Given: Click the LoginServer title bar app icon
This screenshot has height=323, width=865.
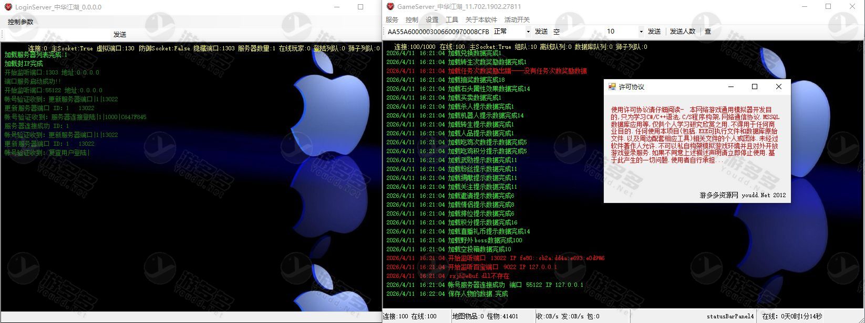Looking at the screenshot, I should [8, 7].
